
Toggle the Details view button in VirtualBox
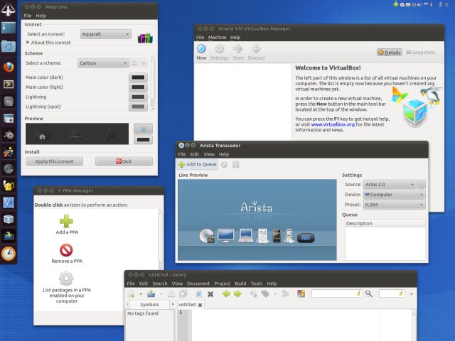pyautogui.click(x=390, y=53)
